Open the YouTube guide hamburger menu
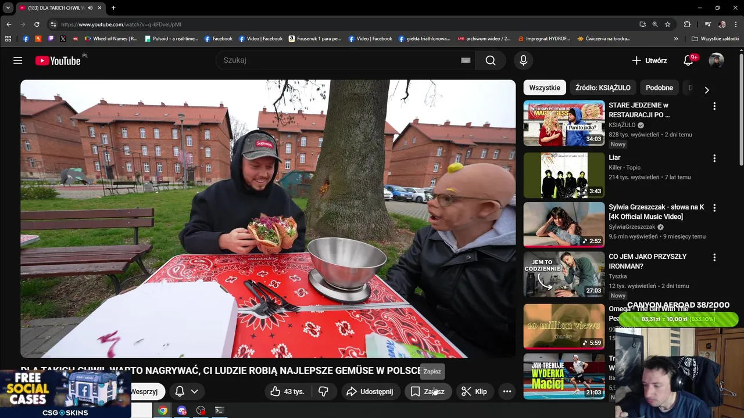This screenshot has width=744, height=418. (x=18, y=60)
